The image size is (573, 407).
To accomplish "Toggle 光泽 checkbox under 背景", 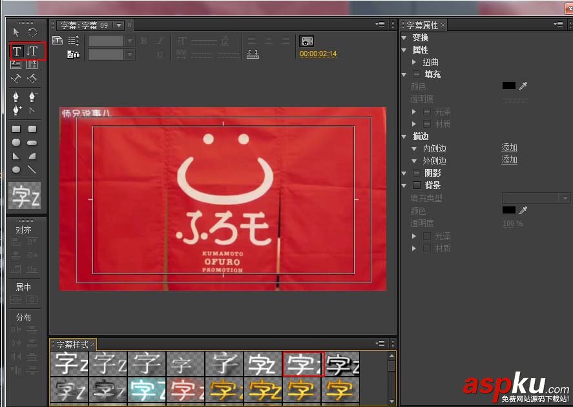I will click(x=427, y=236).
